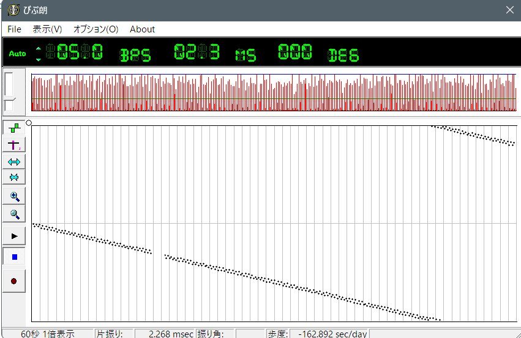
Task: Open the 表示(V) menu
Action: pyautogui.click(x=47, y=29)
